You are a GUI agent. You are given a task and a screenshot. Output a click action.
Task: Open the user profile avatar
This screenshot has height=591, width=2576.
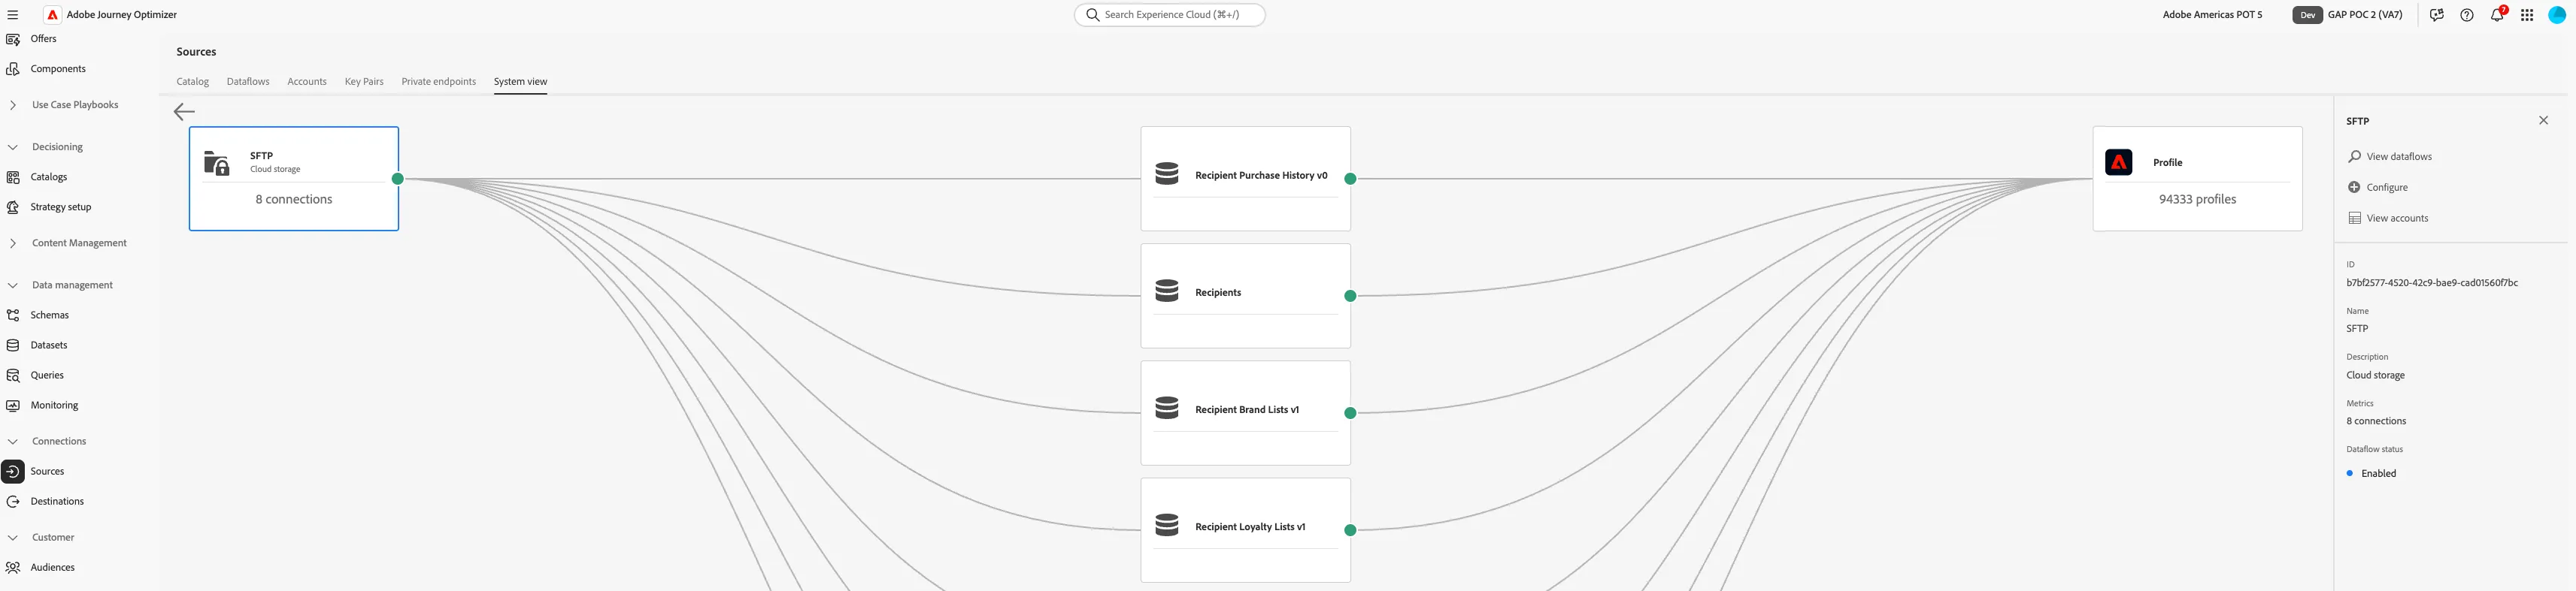[x=2557, y=15]
